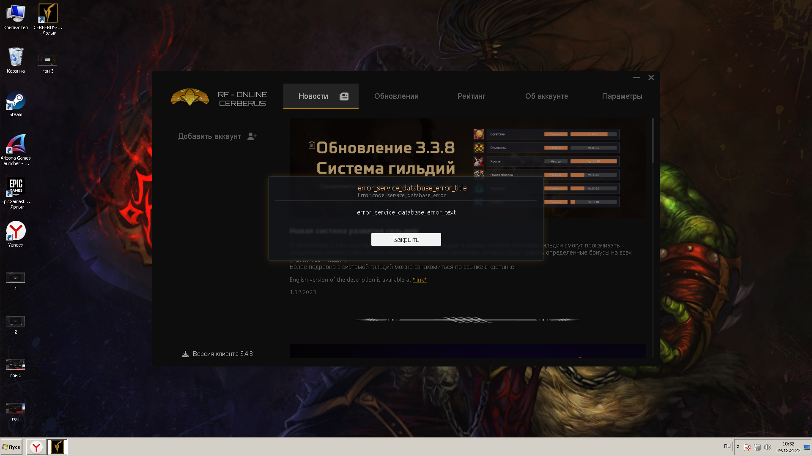
Task: Click the launcher news scrollbar
Action: click(653, 141)
